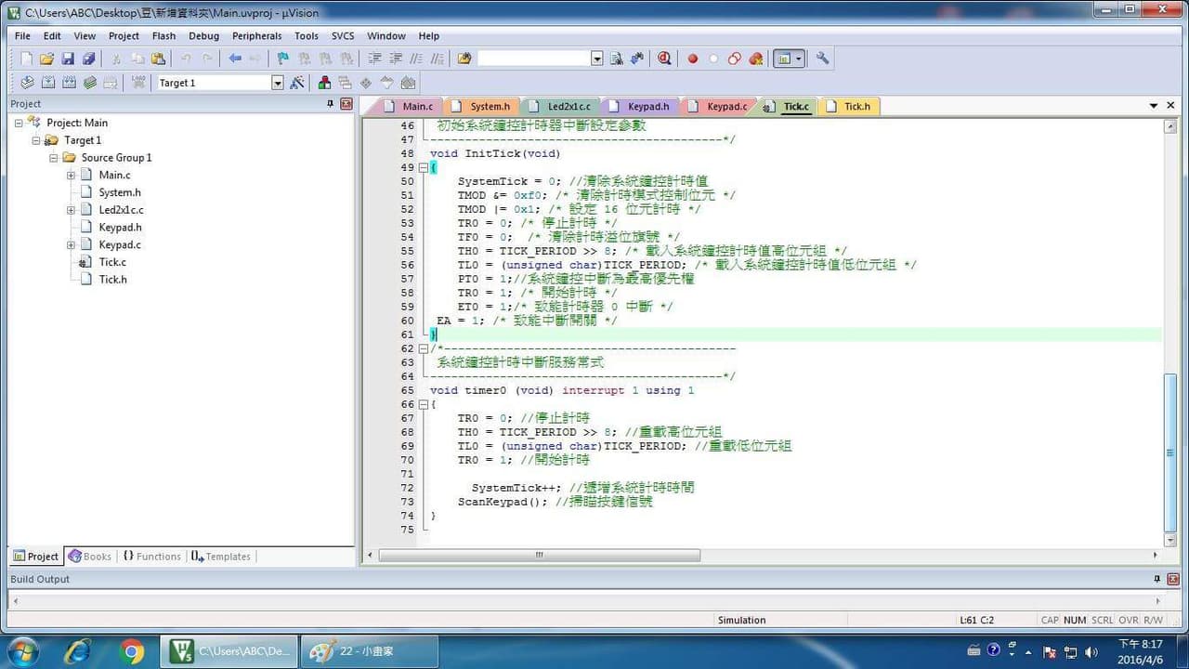Viewport: 1189px width, 669px height.
Task: Start the debug session magnifier icon
Action: pyautogui.click(x=664, y=59)
